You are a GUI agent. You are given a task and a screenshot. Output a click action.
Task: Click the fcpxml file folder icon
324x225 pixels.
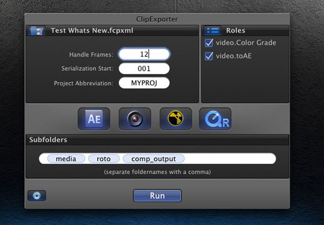point(37,31)
